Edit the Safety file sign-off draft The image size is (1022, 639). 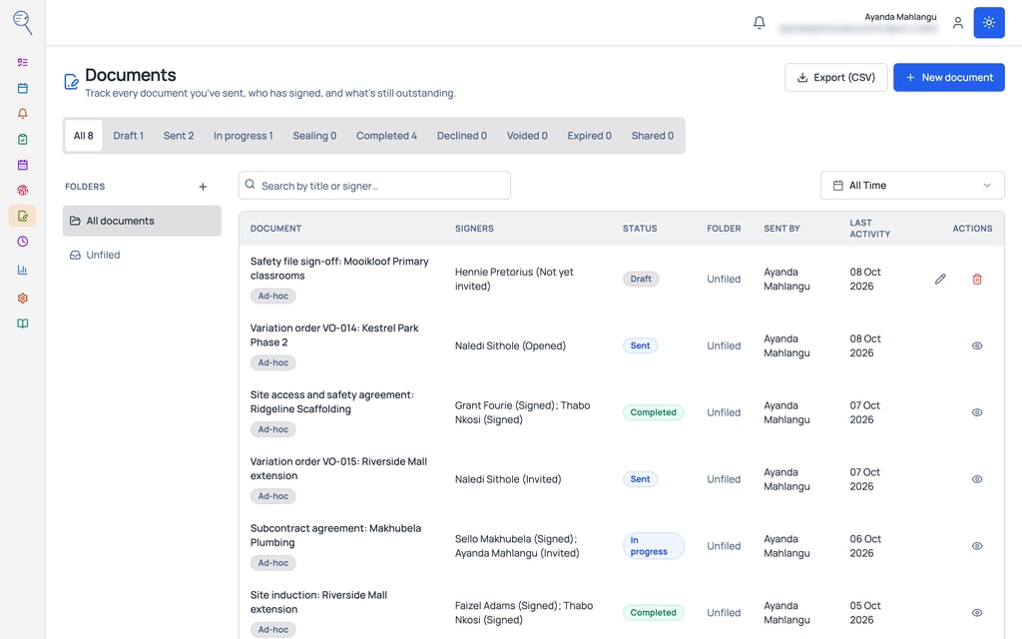point(940,280)
